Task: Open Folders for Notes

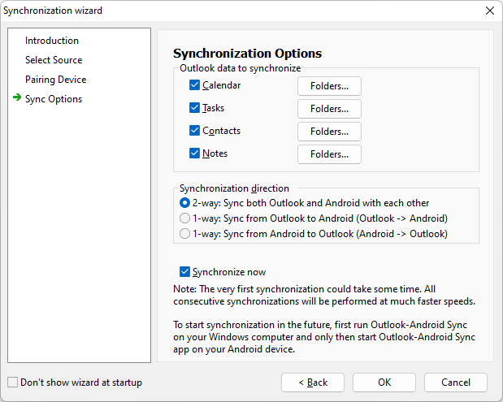Action: pos(329,154)
